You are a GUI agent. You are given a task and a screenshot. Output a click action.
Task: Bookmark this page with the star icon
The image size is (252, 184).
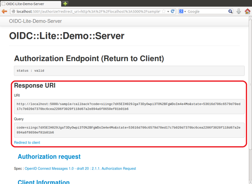click(x=163, y=11)
